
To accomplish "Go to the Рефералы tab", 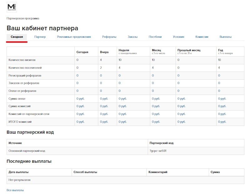I will coord(109,37).
